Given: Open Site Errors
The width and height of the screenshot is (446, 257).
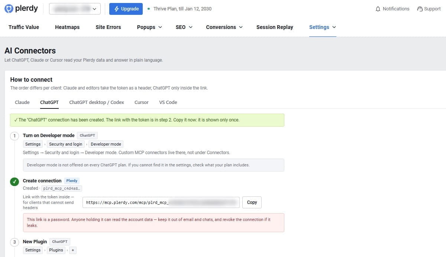Looking at the screenshot, I should [108, 27].
